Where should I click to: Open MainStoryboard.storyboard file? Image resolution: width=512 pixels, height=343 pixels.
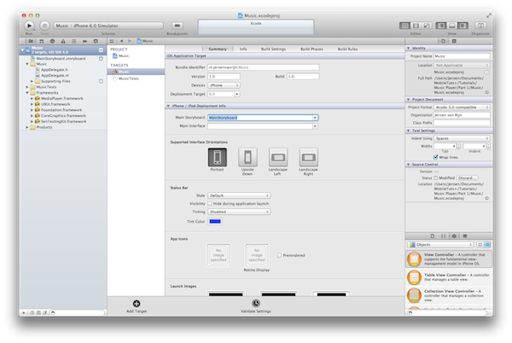[x=61, y=58]
